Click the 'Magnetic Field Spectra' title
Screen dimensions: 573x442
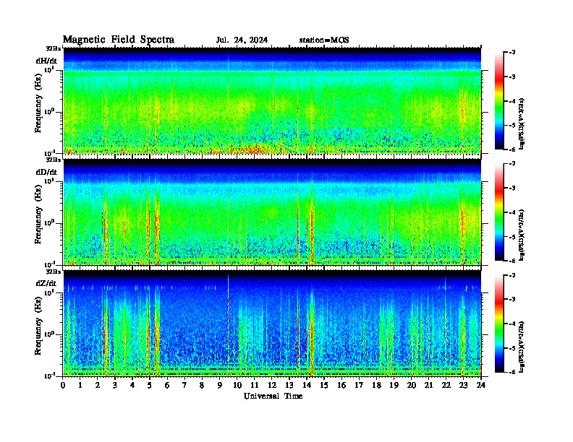(119, 40)
